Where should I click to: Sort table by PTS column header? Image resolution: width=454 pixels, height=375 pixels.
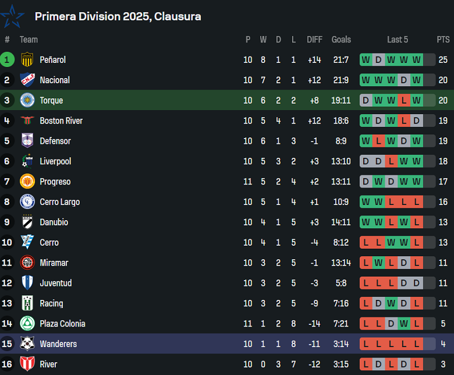pyautogui.click(x=443, y=40)
